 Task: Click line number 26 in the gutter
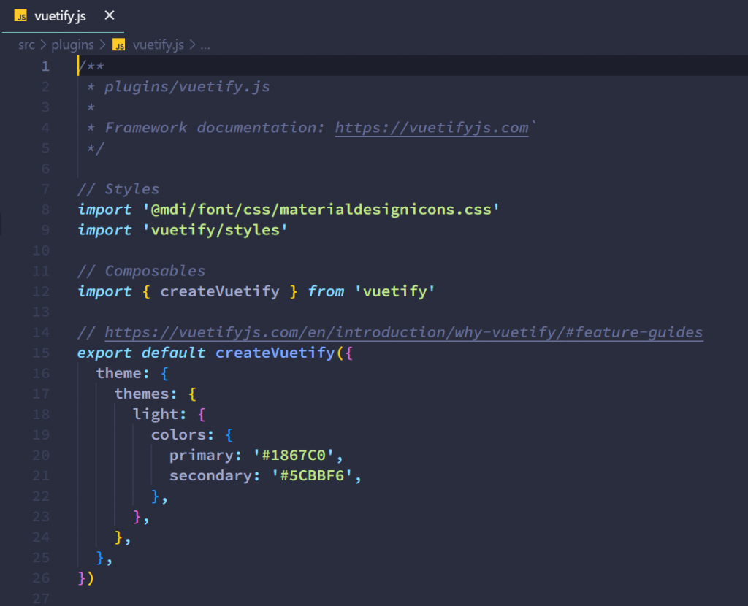(41, 578)
